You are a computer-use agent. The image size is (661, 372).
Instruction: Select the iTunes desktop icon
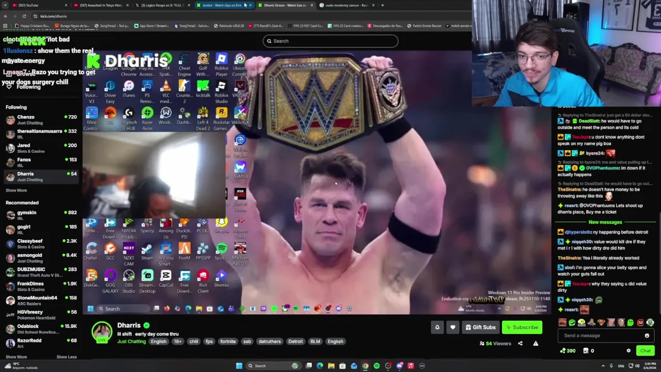pos(129,89)
